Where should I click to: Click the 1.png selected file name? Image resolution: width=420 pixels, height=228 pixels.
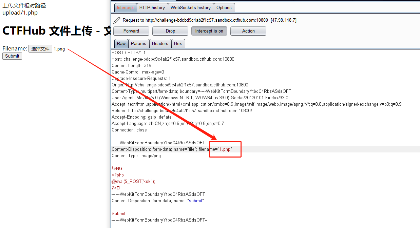click(59, 49)
